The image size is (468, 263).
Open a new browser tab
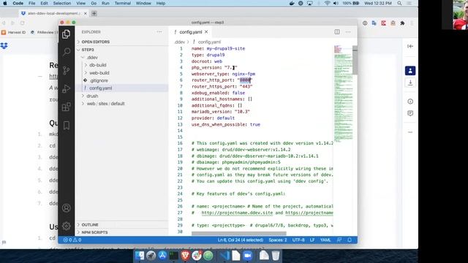94,13
